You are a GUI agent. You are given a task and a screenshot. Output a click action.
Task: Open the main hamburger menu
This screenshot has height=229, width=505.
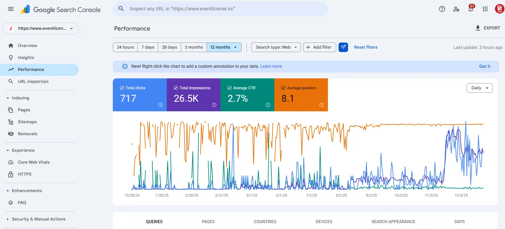[x=11, y=9]
